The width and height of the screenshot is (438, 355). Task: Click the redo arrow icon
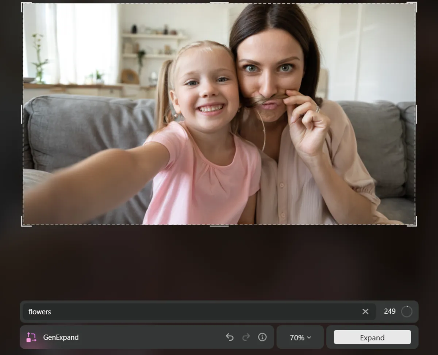(x=246, y=337)
